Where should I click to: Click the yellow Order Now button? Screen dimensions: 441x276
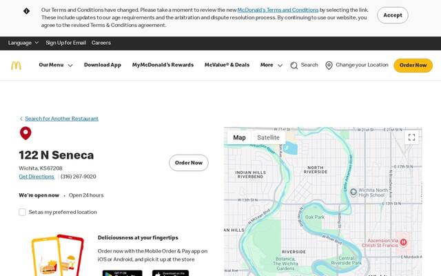click(413, 66)
